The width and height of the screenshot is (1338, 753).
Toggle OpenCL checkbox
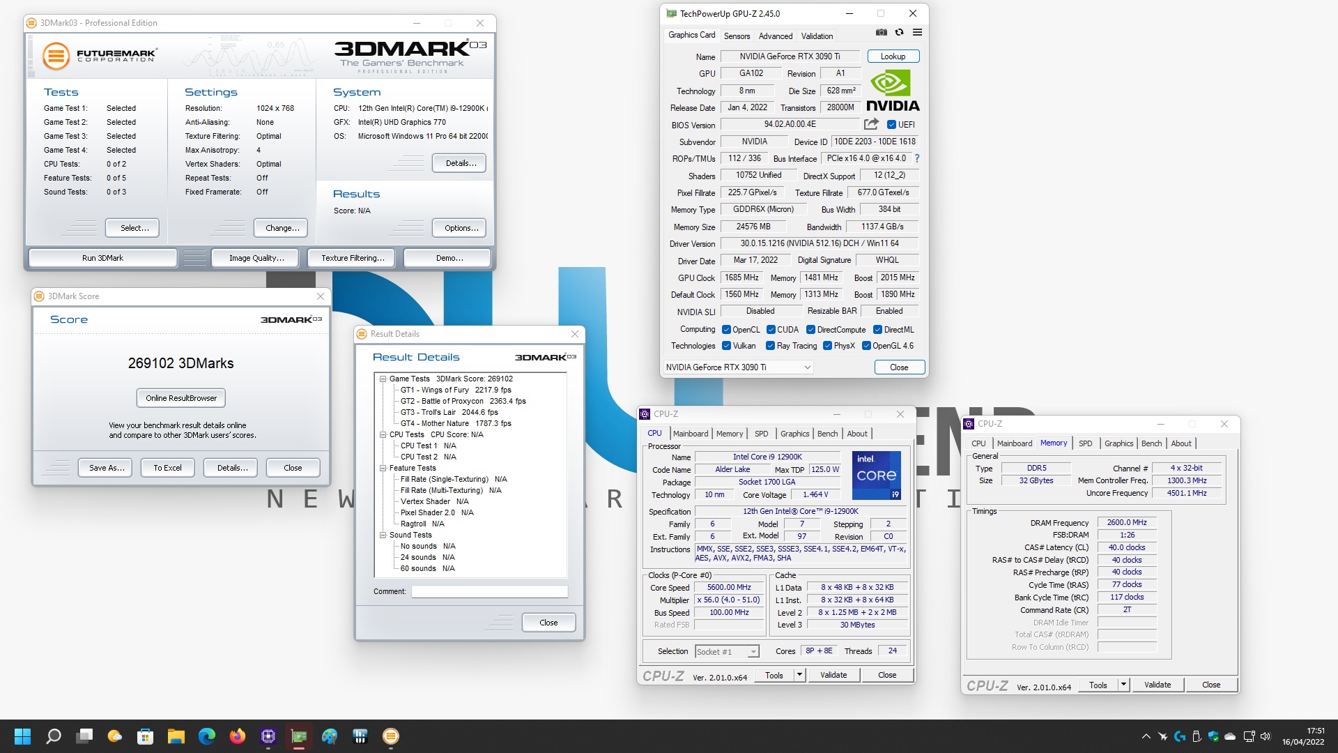(x=726, y=330)
